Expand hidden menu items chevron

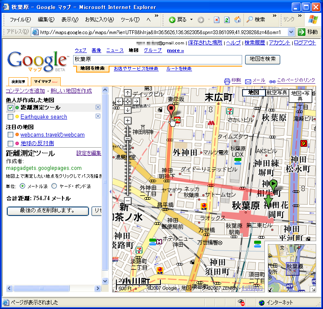pyautogui.click(x=157, y=16)
